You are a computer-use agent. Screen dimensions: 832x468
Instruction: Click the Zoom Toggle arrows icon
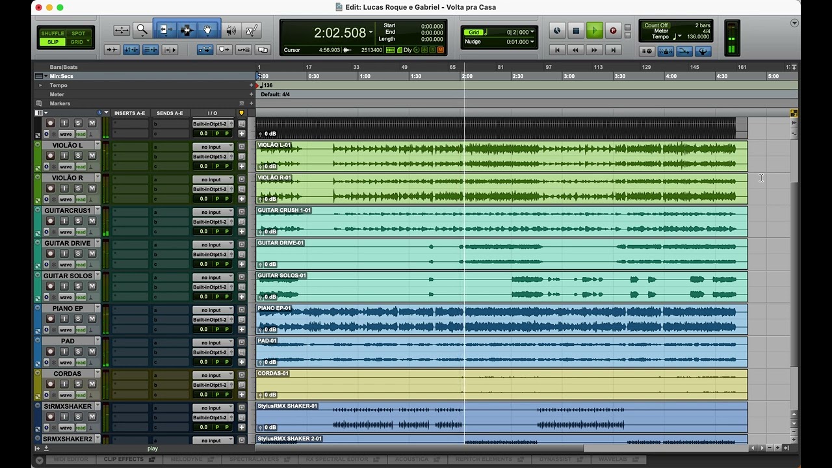[x=122, y=30]
